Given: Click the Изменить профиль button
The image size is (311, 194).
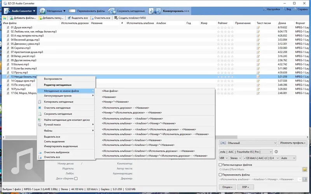Looking at the screenshot, I should [293, 143].
